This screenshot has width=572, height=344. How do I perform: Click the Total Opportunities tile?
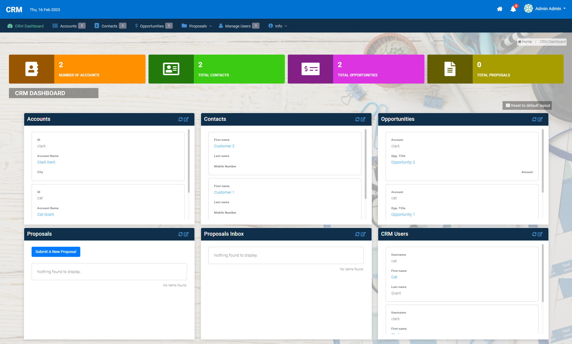[356, 69]
